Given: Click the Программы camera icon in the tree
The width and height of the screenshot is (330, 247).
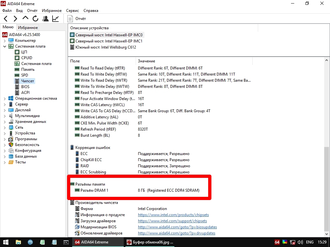Looking at the screenshot, I should click(x=11, y=139).
